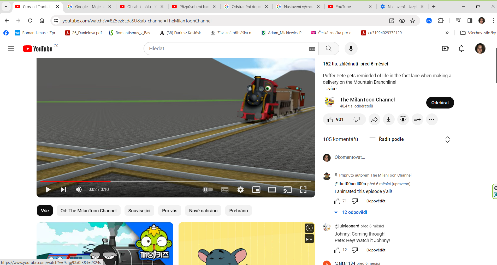Add the mouse video to the queue
The image size is (497, 265).
pos(309,238)
